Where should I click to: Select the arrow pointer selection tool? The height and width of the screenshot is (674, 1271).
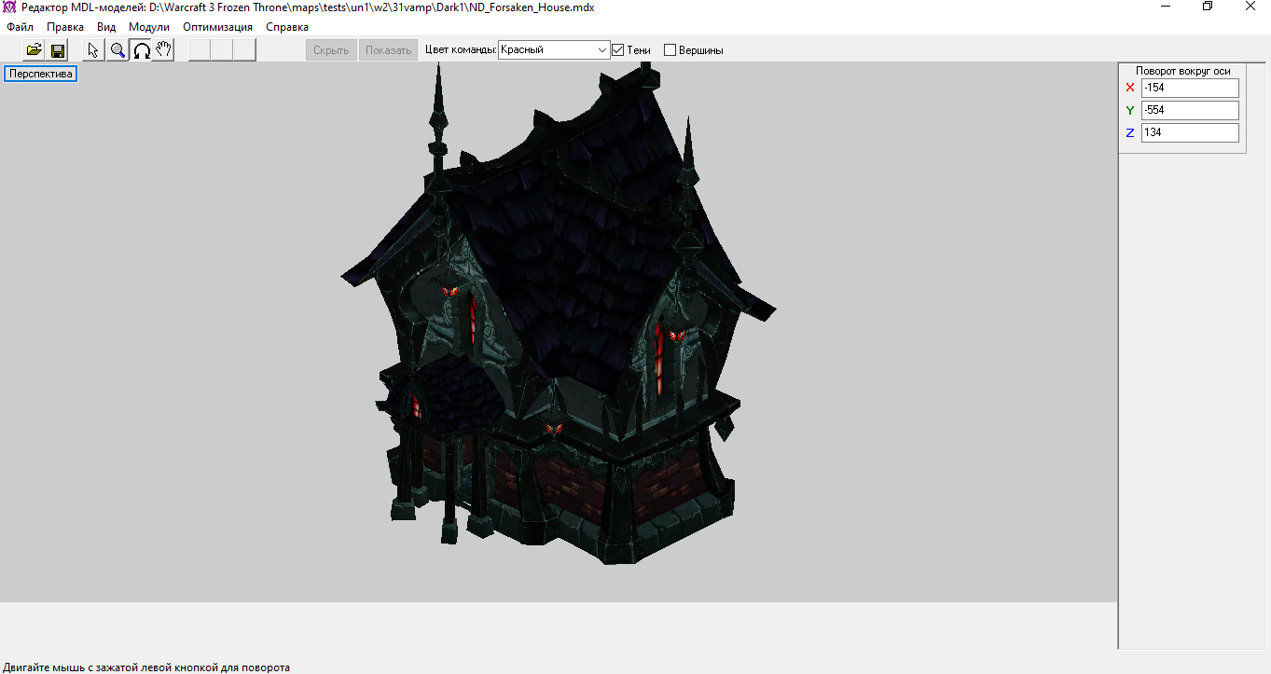point(93,50)
